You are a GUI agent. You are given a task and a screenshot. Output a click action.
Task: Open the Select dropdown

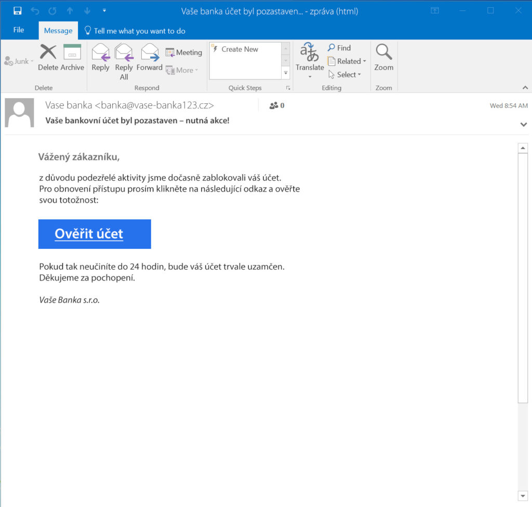(x=344, y=75)
